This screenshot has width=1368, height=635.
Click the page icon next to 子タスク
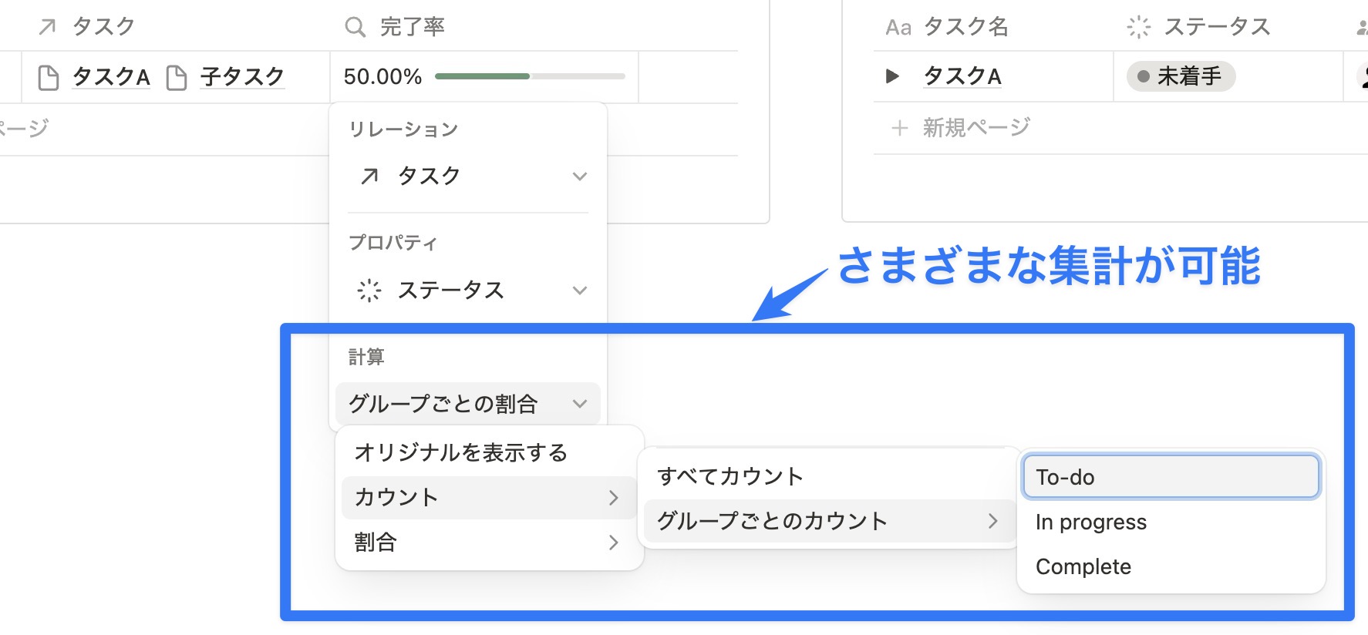(177, 77)
